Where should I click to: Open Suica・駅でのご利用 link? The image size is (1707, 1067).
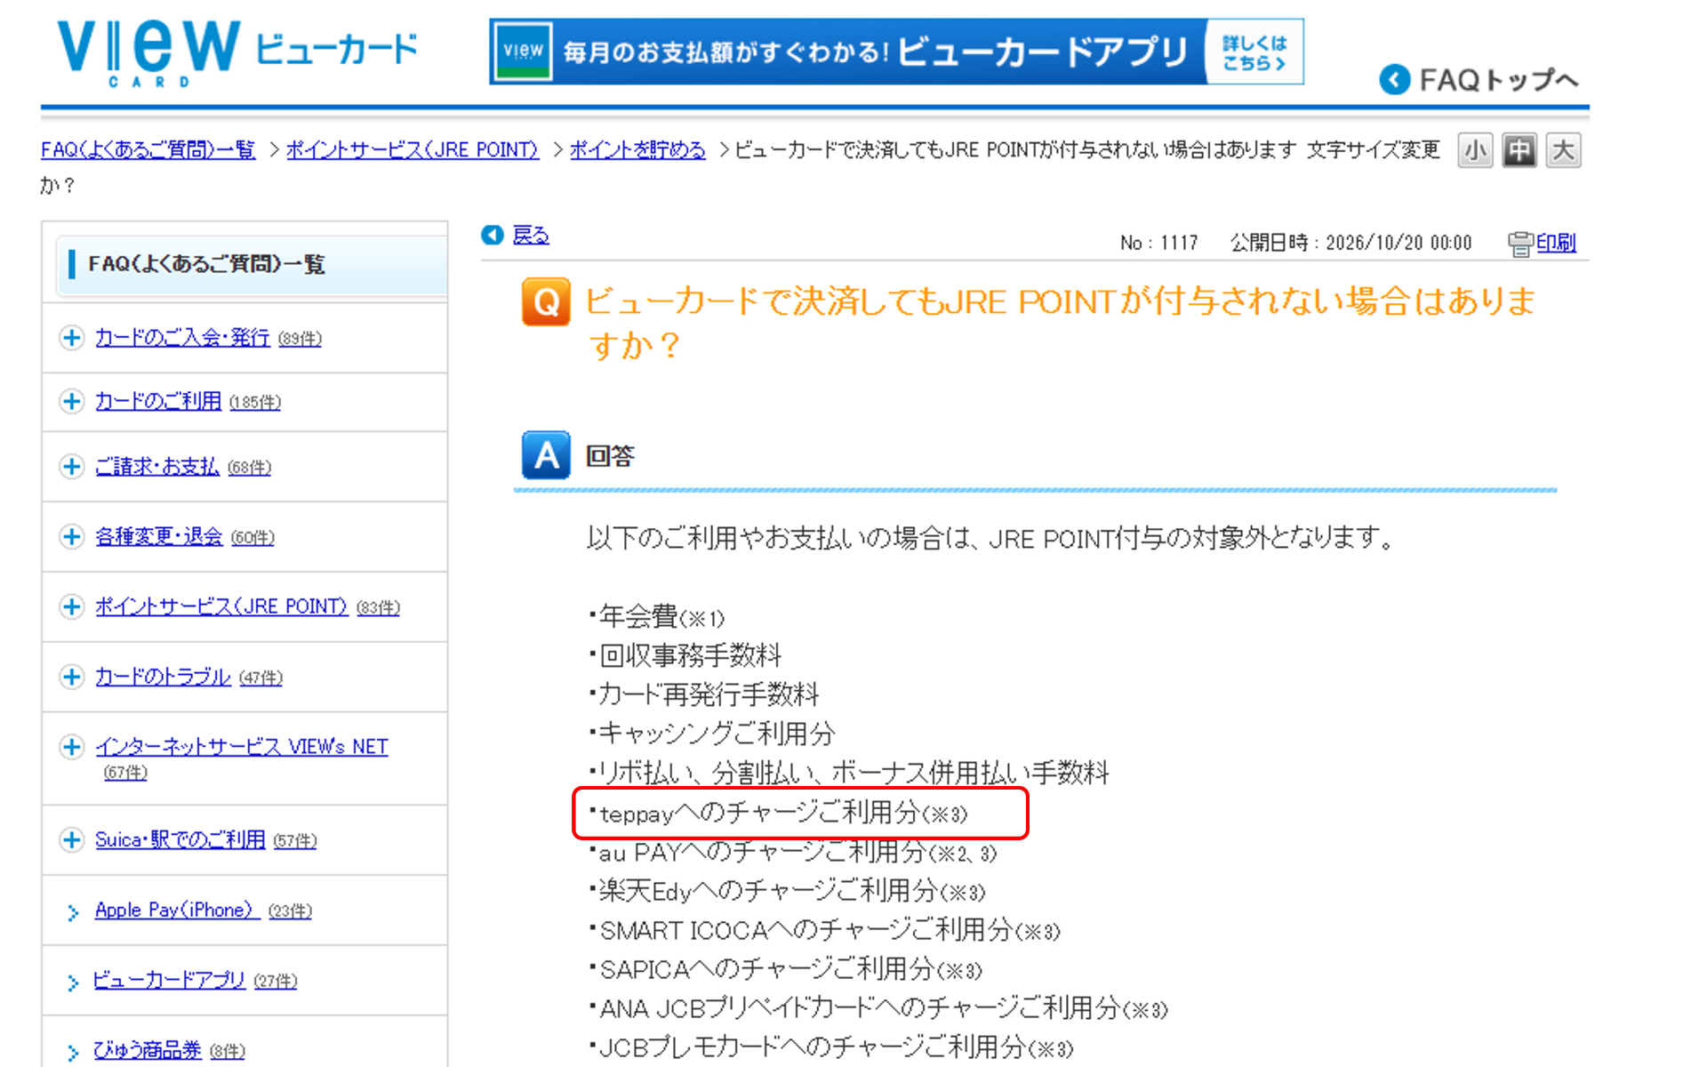click(x=180, y=839)
